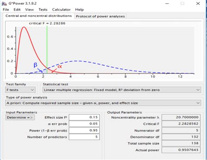Click the G*Power application icon in title bar
Image resolution: width=207 pixels, height=160 pixels.
click(x=4, y=3)
